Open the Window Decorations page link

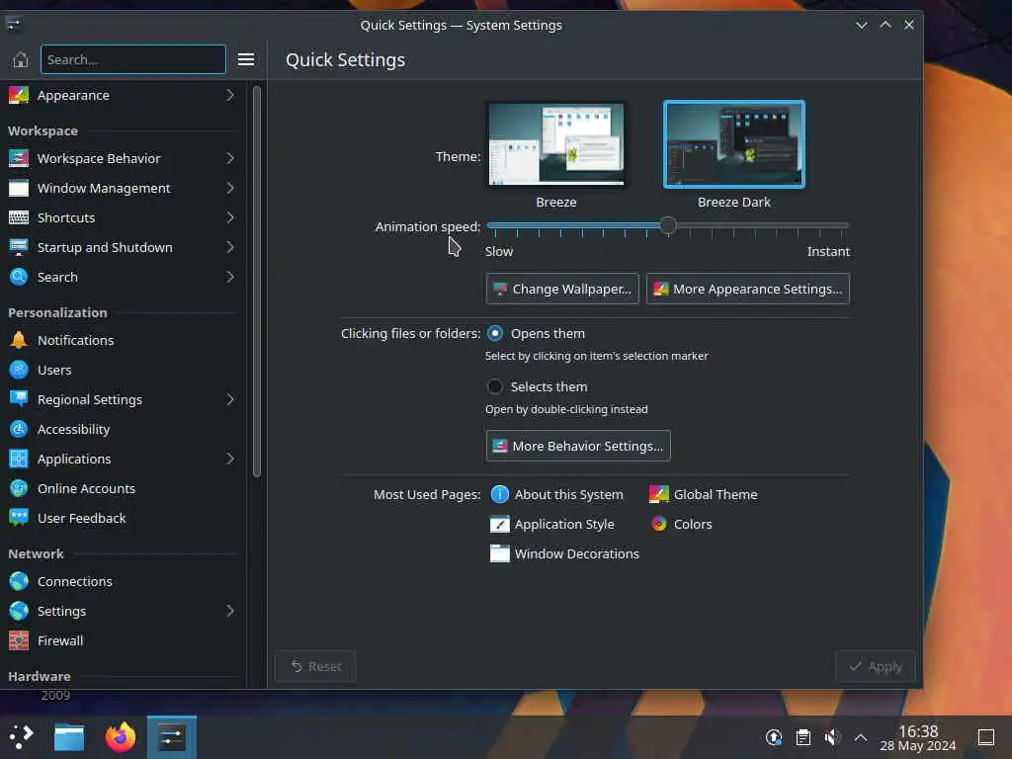(x=564, y=553)
